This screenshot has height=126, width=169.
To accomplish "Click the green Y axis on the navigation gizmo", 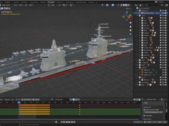I will click(131, 15).
